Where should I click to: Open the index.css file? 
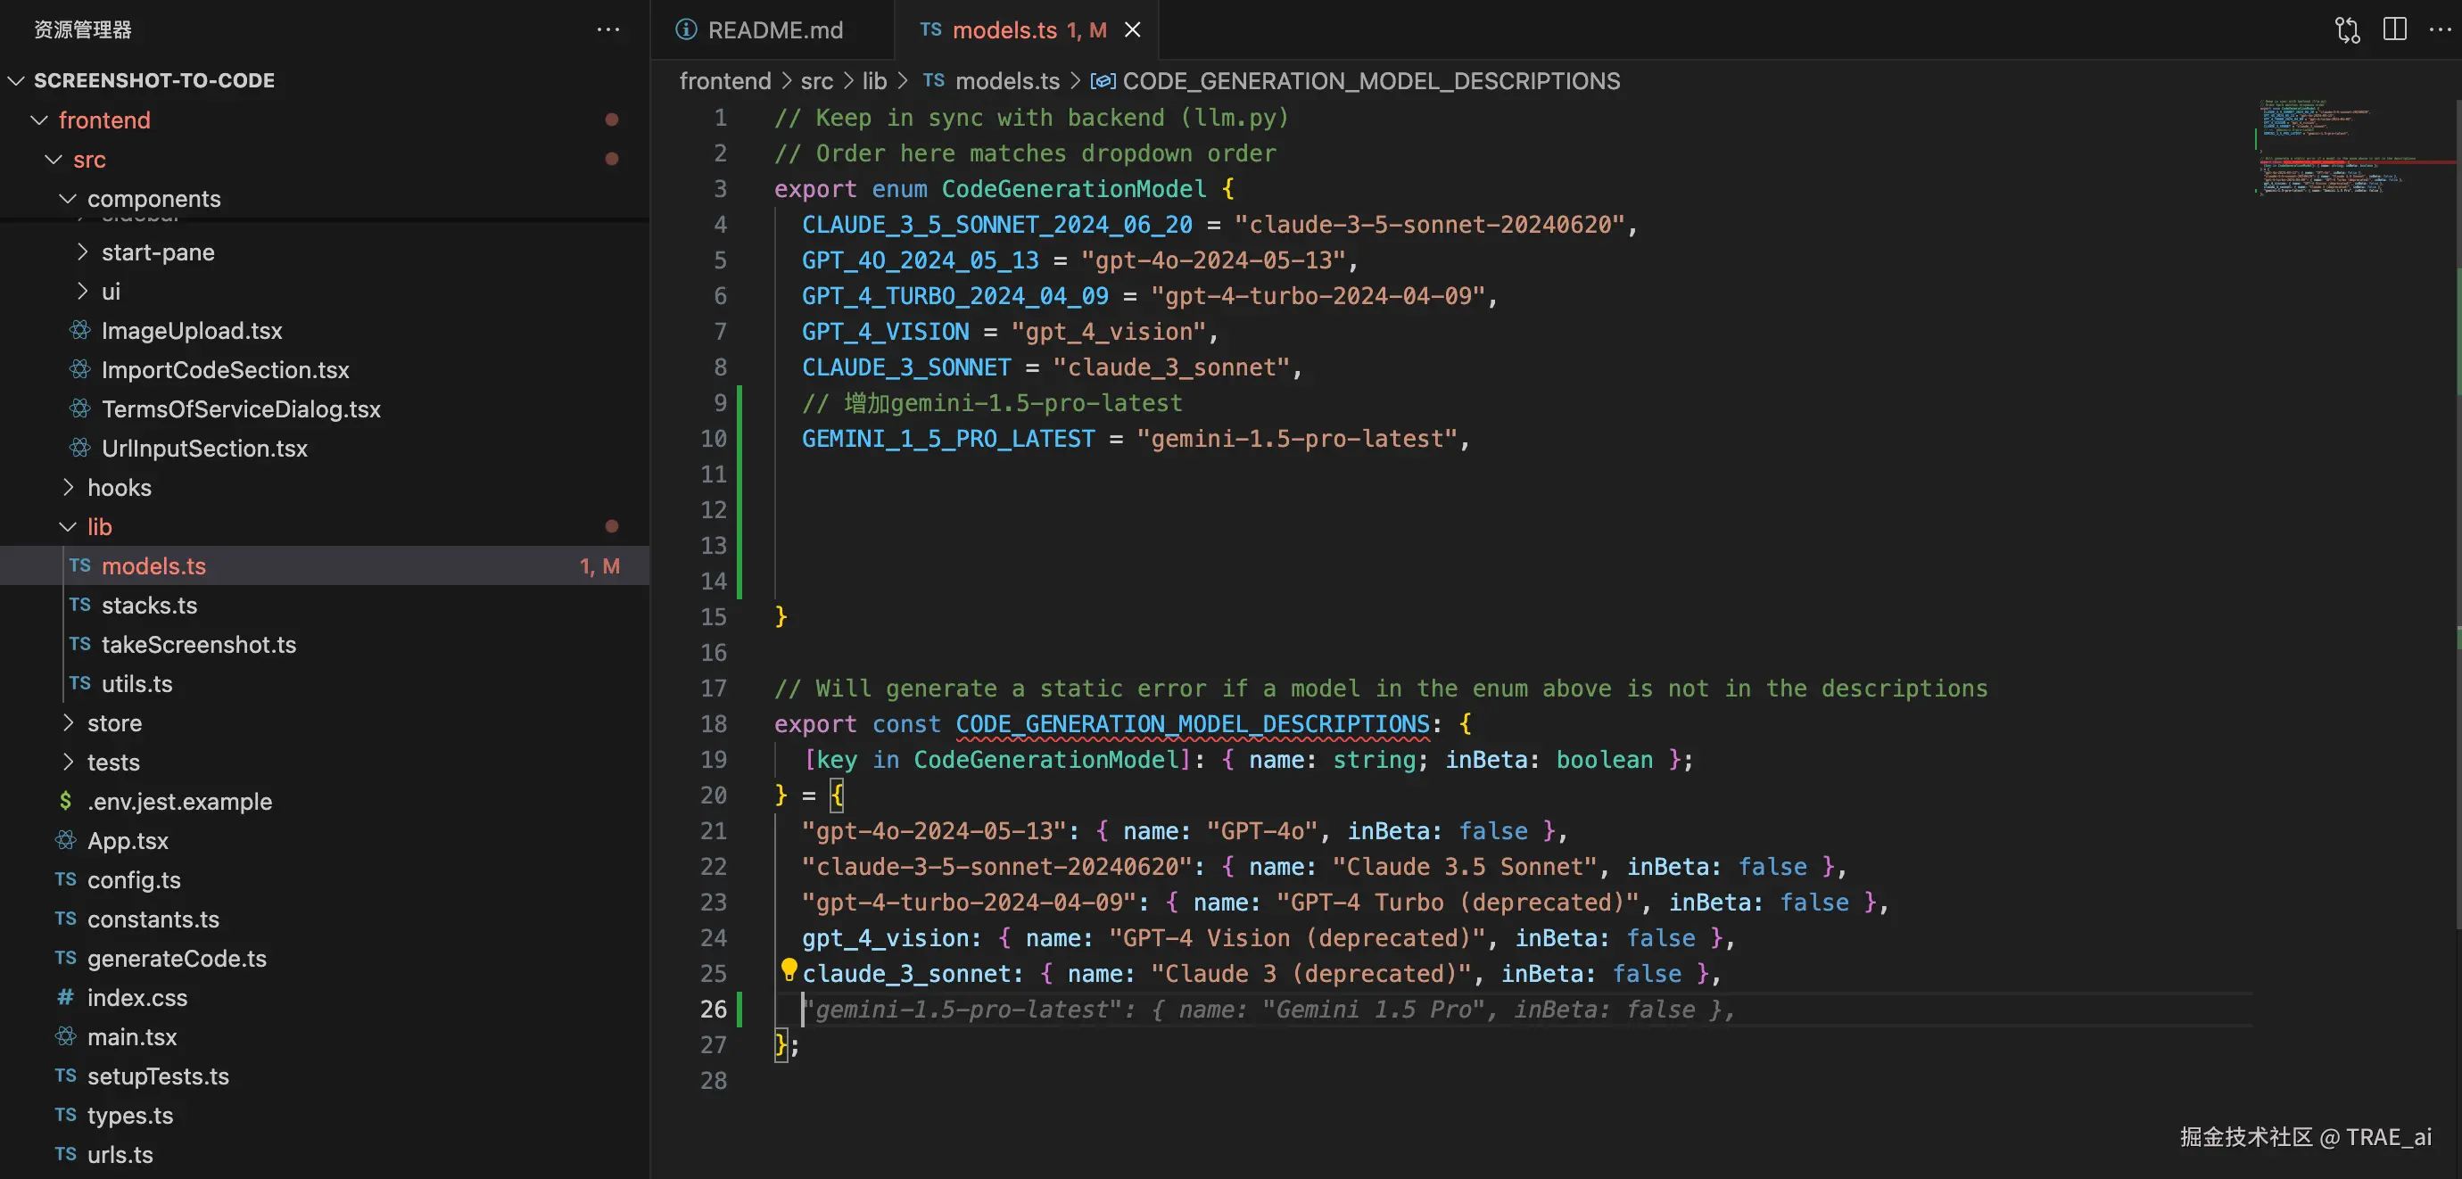136,997
